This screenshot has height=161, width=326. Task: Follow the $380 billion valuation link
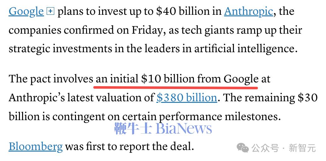[187, 98]
